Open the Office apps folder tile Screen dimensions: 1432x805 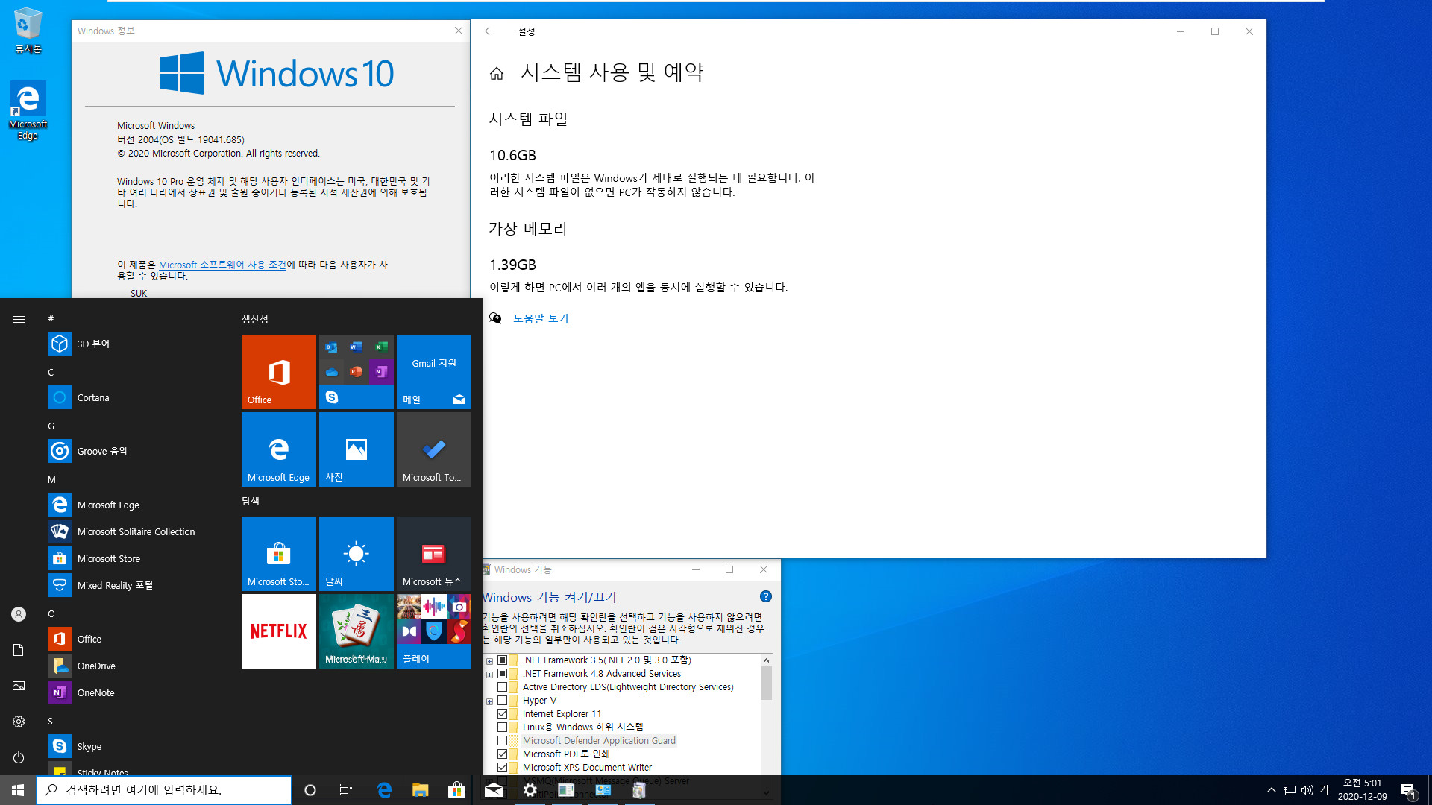(x=357, y=372)
